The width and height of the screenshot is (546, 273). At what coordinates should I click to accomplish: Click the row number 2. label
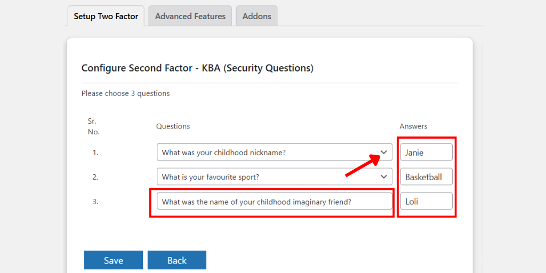(95, 176)
